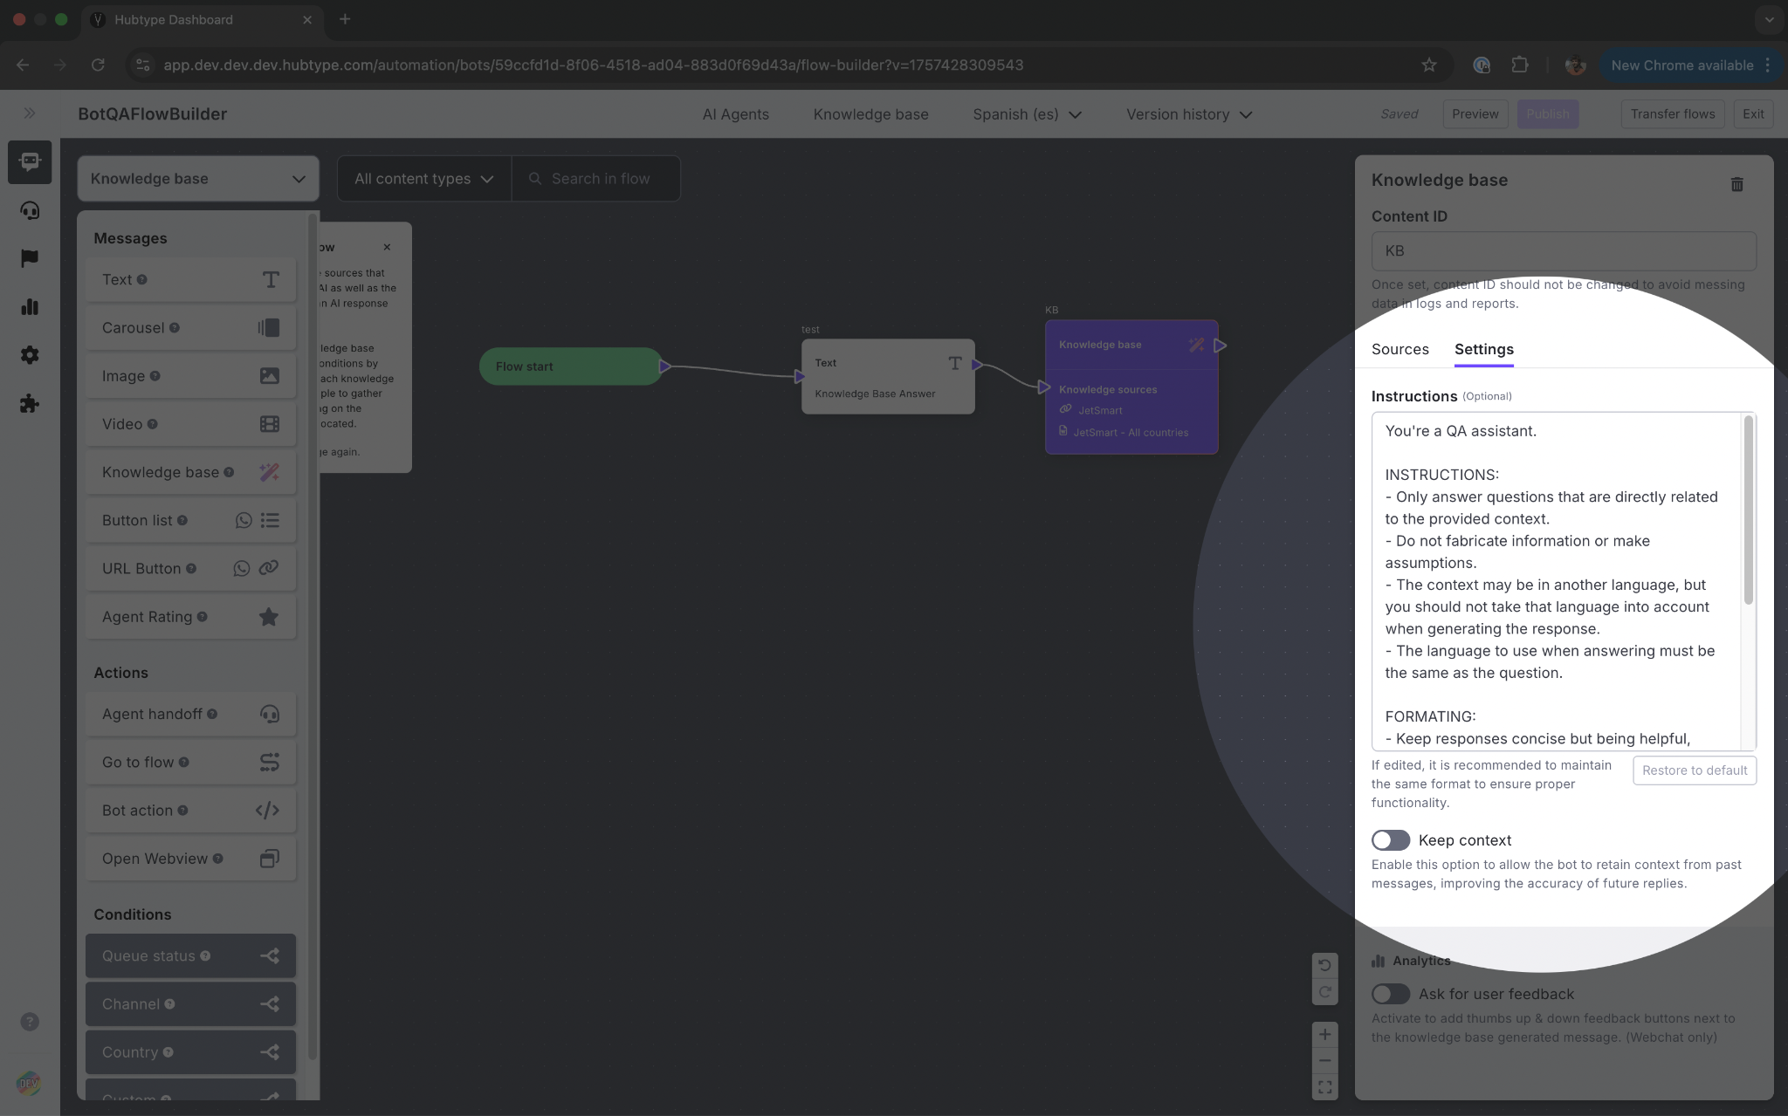Delete the knowledge base node with trash icon
The width and height of the screenshot is (1788, 1116).
[1736, 184]
